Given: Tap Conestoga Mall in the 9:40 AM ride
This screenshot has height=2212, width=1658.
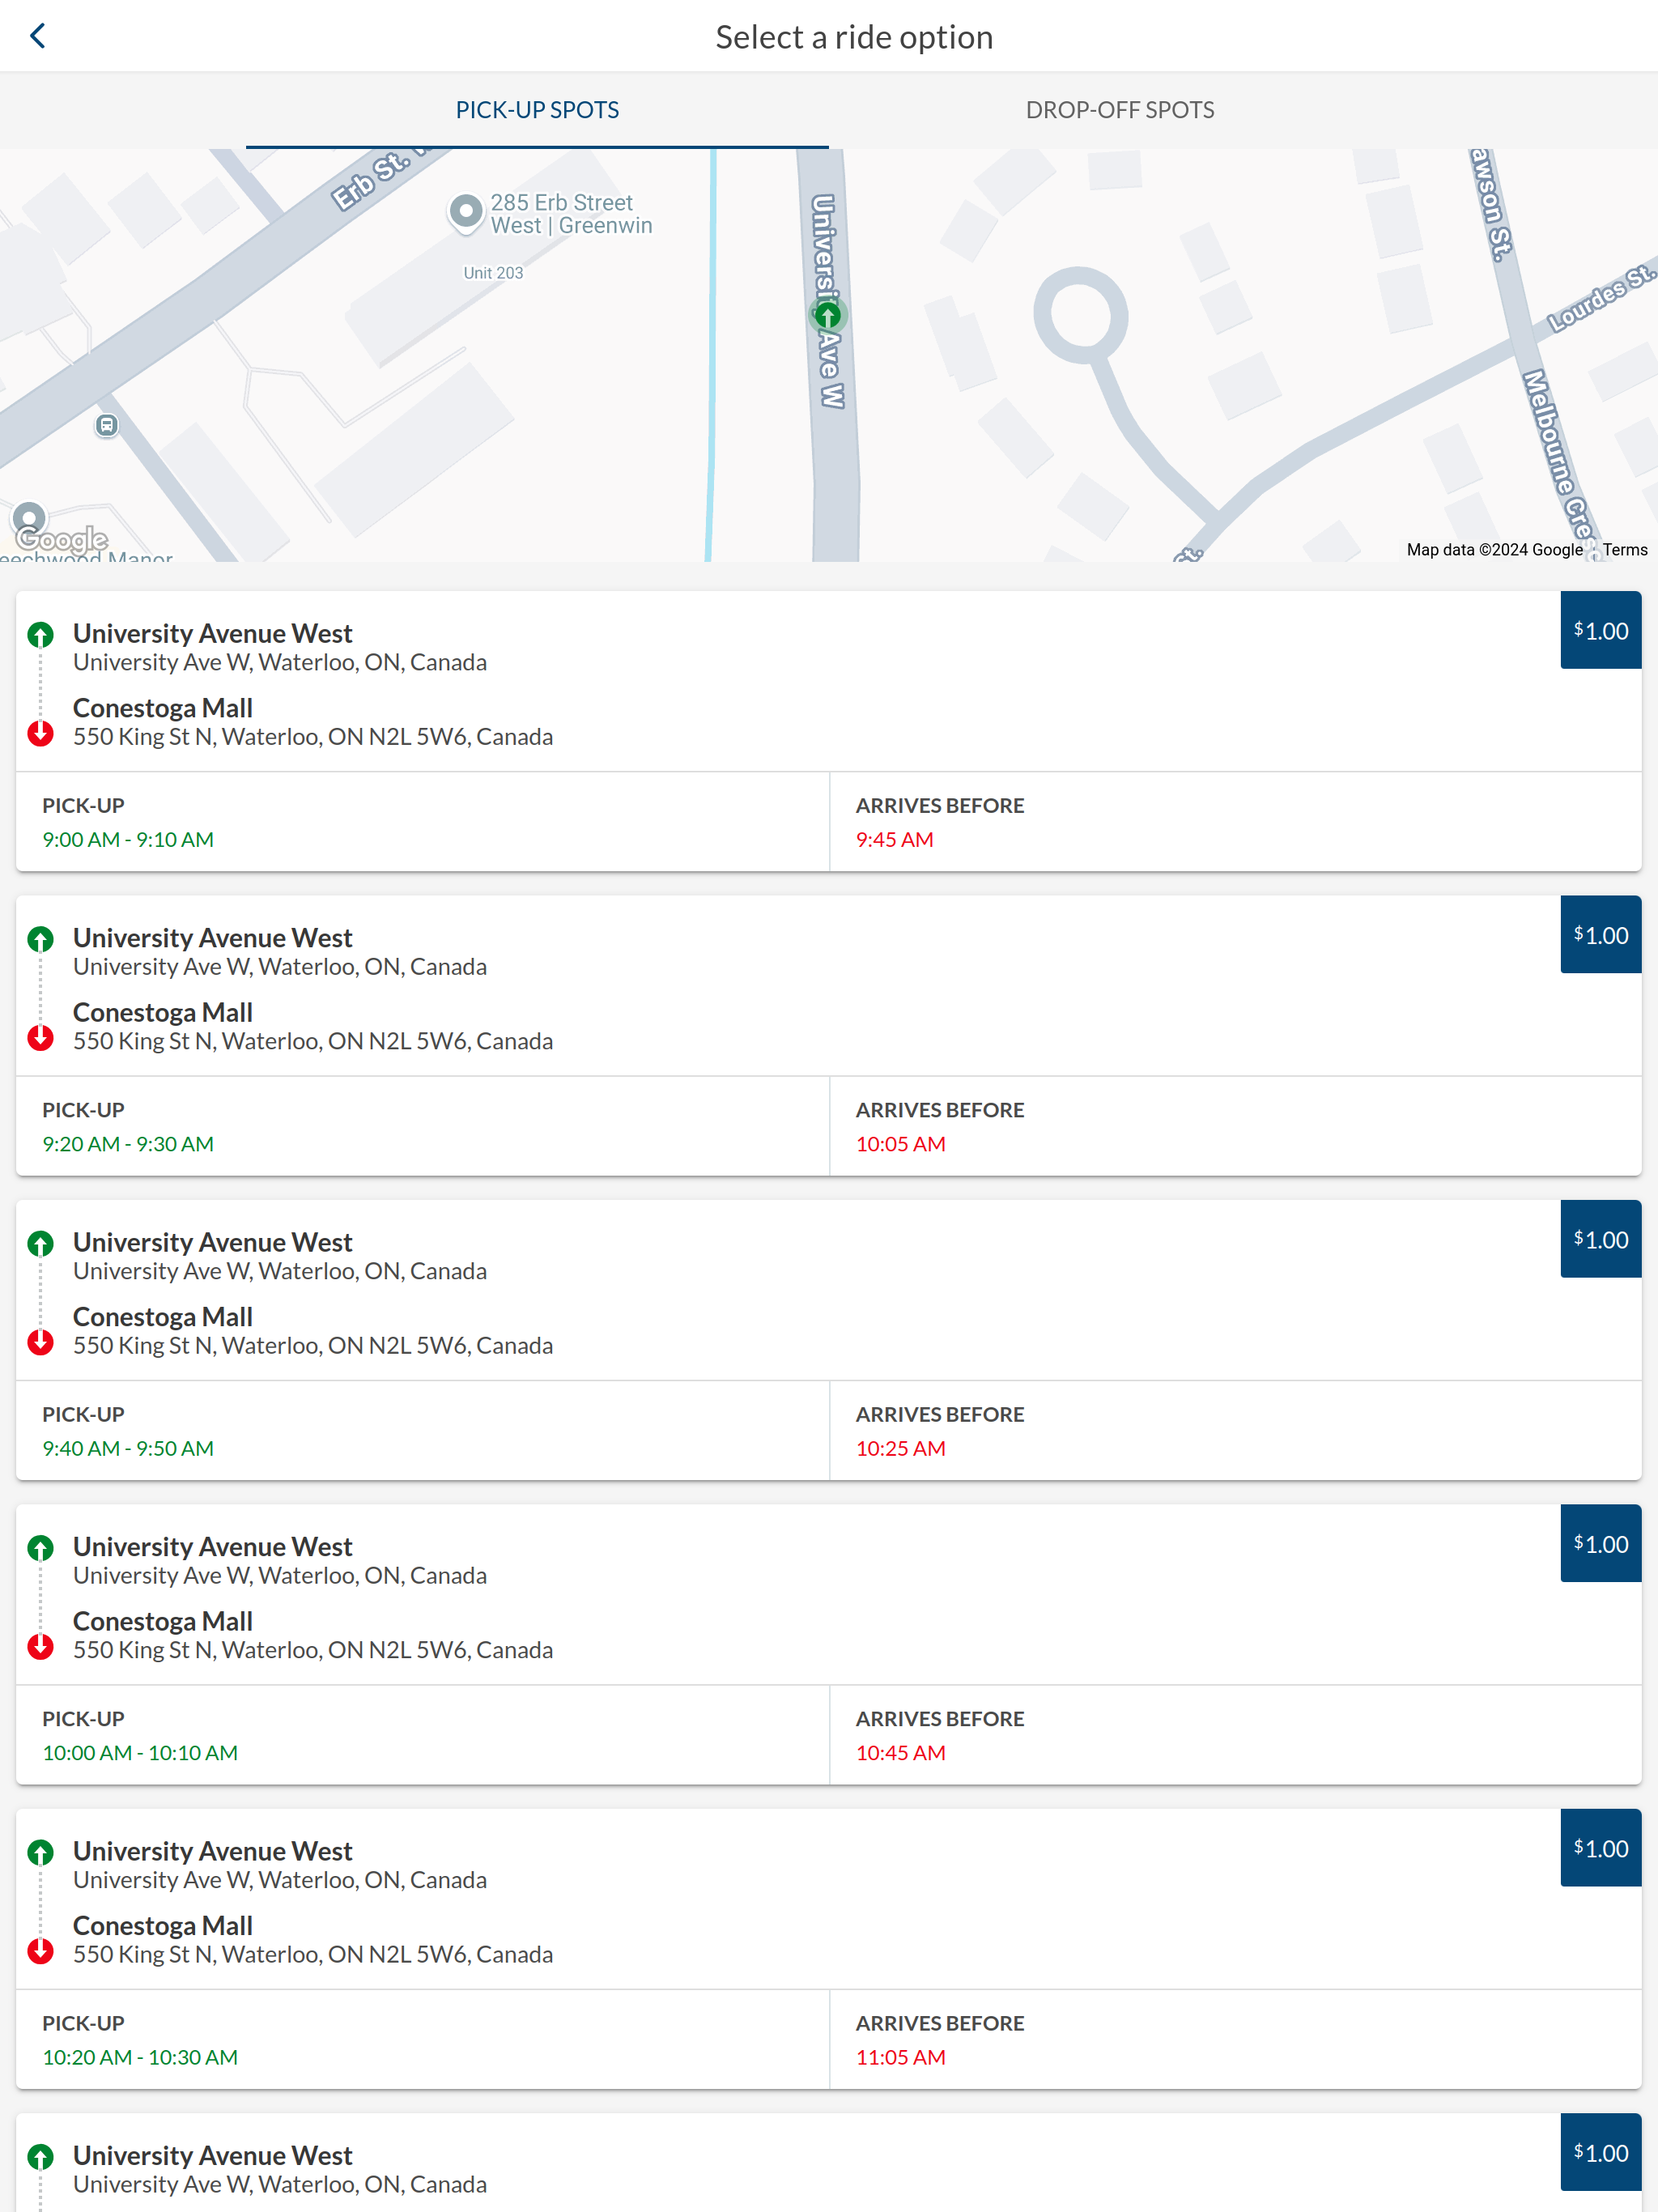Looking at the screenshot, I should (163, 1317).
